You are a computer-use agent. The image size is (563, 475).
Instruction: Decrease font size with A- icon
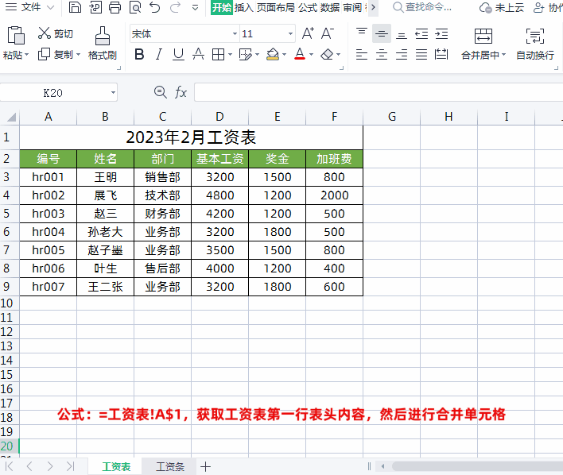(327, 33)
